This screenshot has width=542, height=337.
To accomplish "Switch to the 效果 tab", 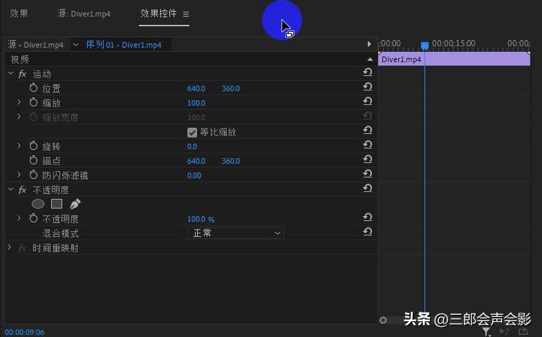I will [x=19, y=14].
